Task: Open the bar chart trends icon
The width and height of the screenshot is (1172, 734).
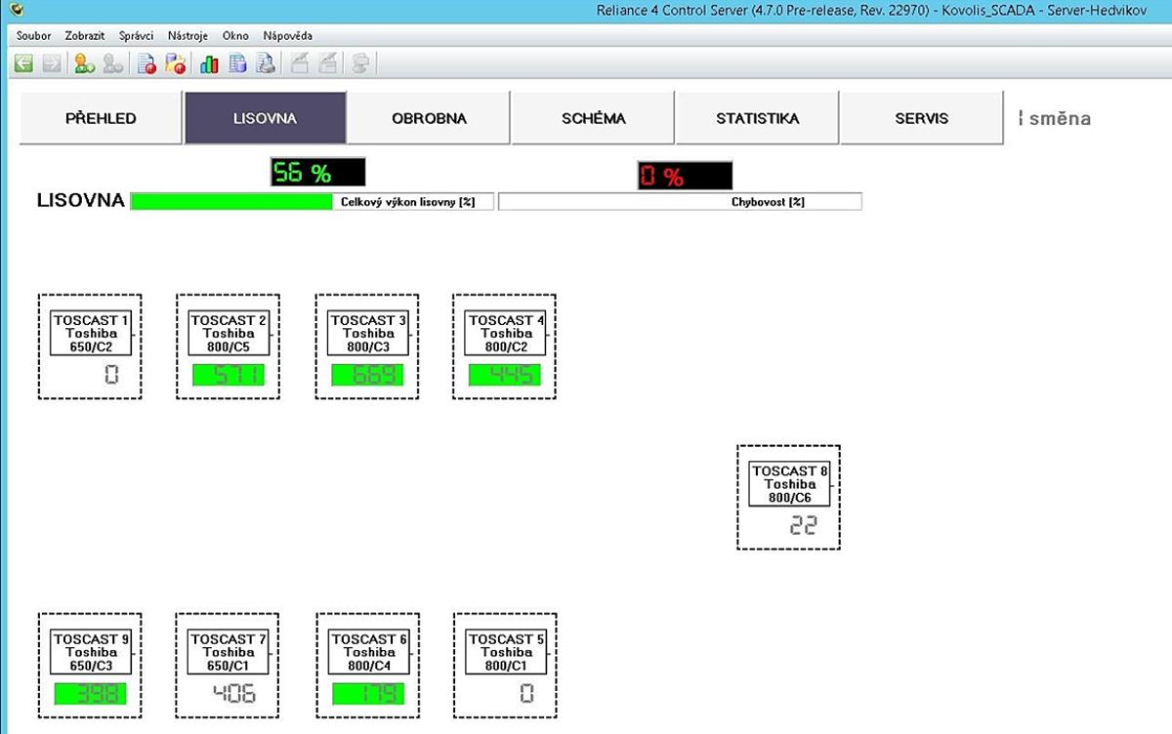Action: pyautogui.click(x=209, y=64)
